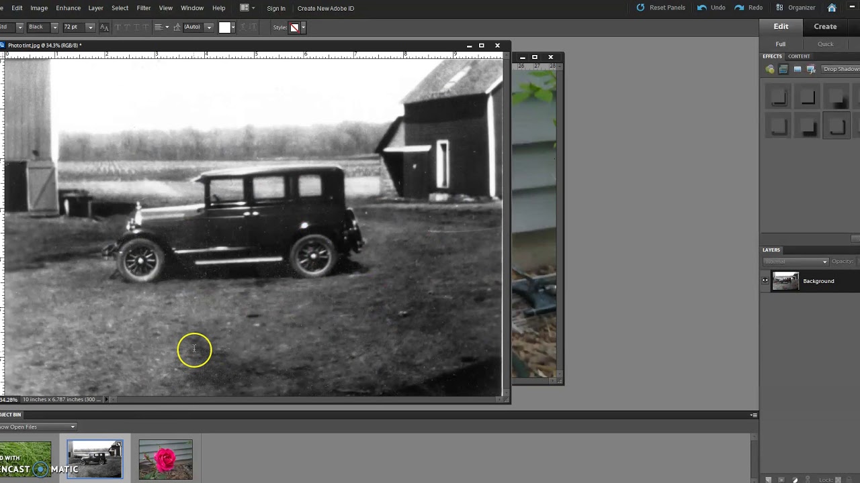This screenshot has width=860, height=483.
Task: Open the font size dropdown showing 72 pt
Action: 78,27
